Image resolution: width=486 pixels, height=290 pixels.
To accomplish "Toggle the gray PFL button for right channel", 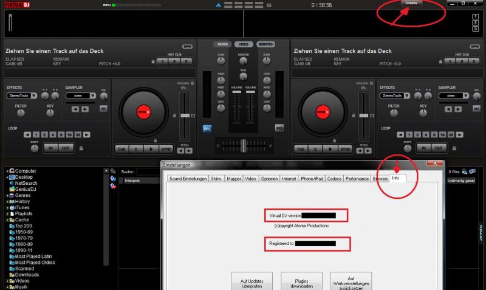I will 279,128.
